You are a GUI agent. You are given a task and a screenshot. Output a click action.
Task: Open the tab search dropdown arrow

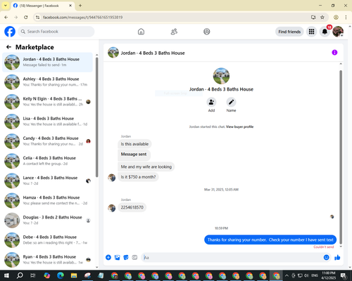tap(6, 6)
